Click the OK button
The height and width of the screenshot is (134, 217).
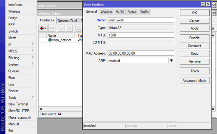point(195,13)
